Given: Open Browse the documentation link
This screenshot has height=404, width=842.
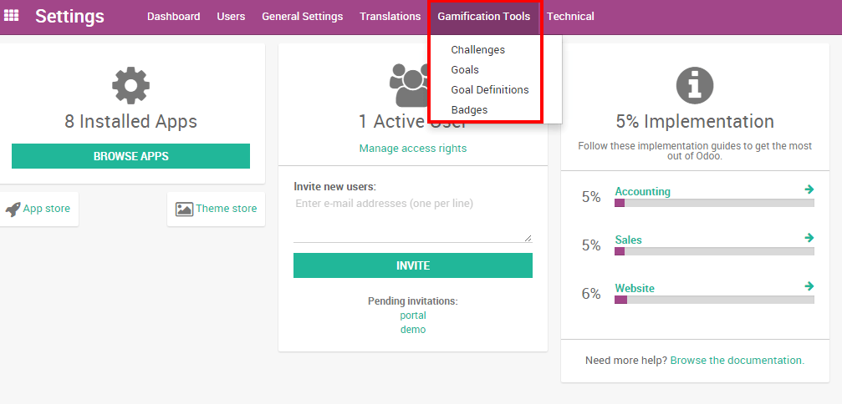Looking at the screenshot, I should (x=737, y=361).
